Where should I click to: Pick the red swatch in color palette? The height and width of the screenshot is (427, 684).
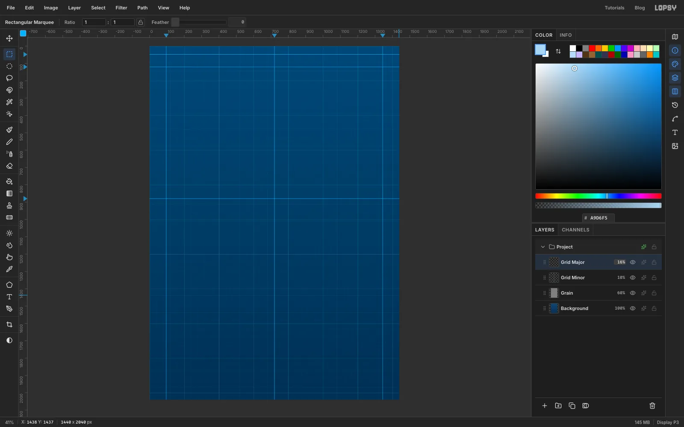(592, 48)
